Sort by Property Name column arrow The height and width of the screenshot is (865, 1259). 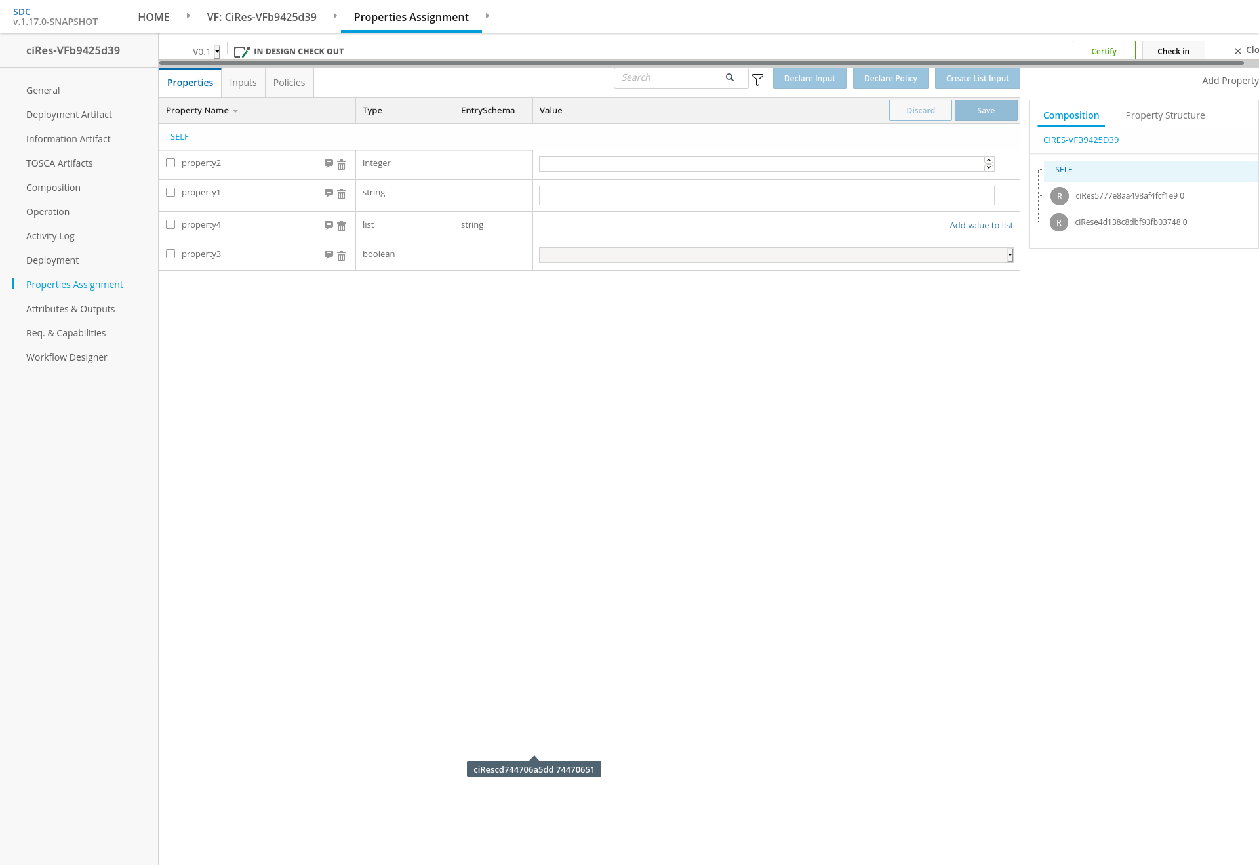[235, 111]
